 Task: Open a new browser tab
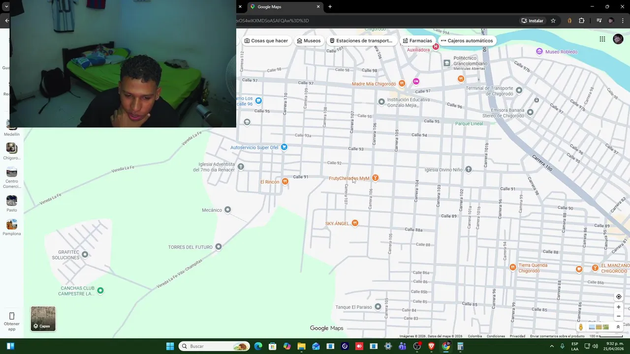click(330, 7)
